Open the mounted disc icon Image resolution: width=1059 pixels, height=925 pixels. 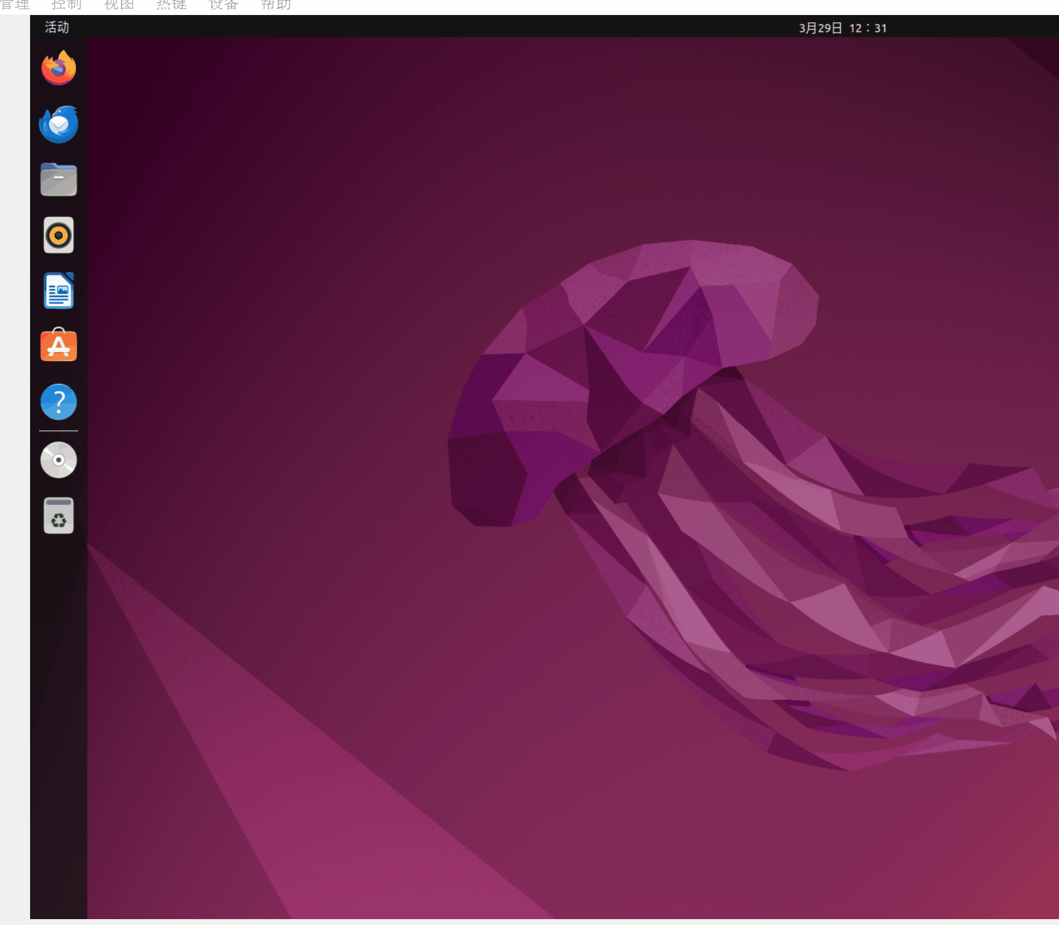click(x=59, y=460)
